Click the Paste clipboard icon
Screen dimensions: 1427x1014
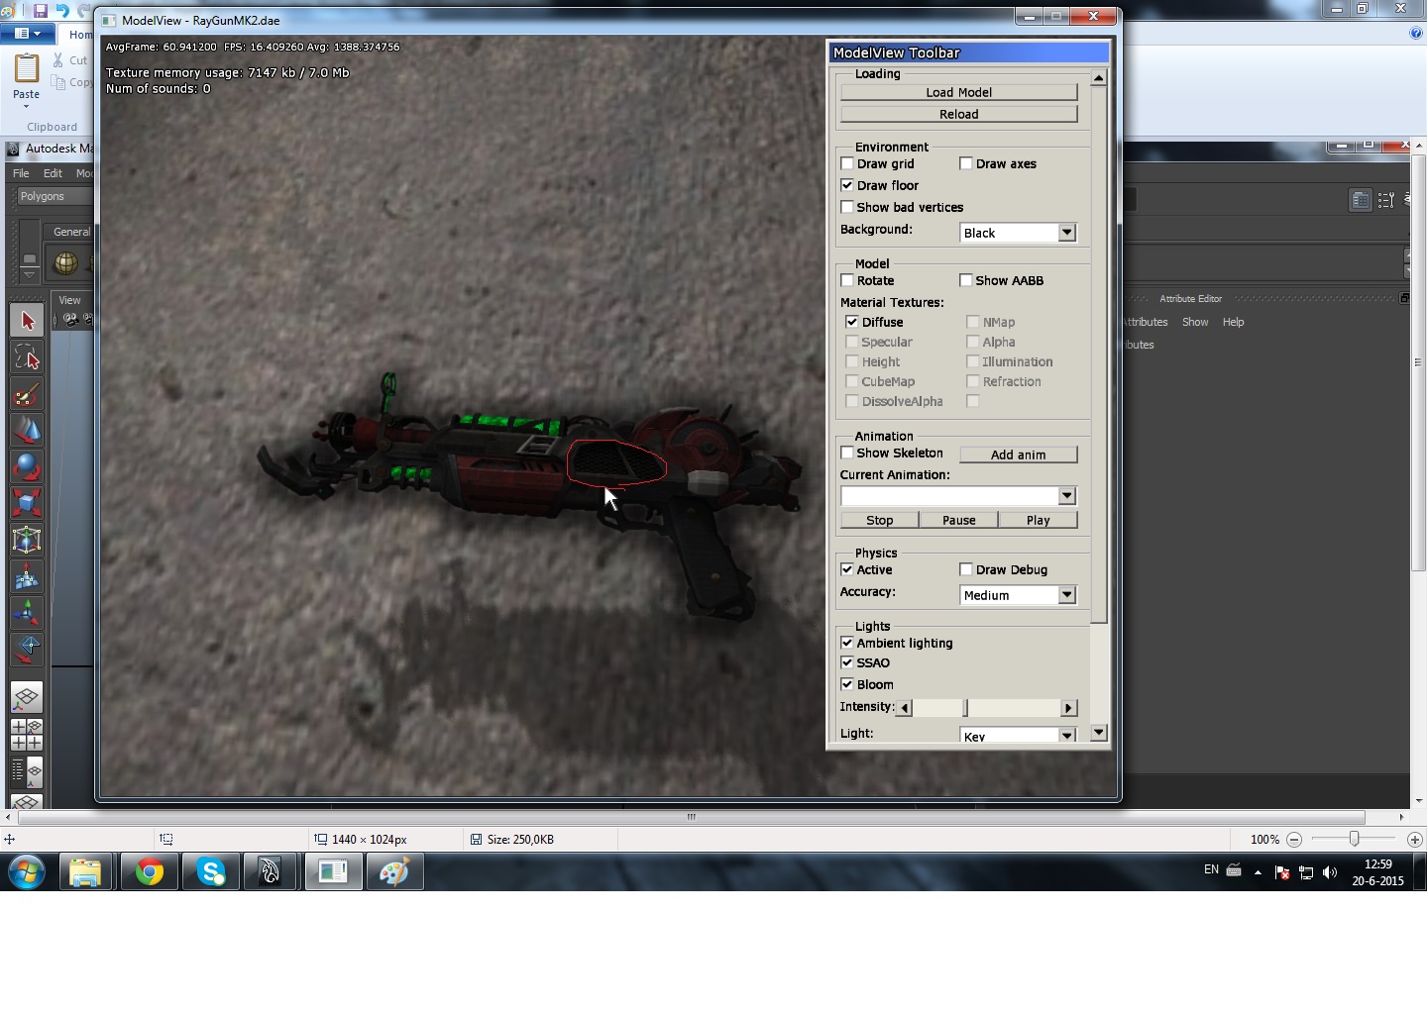26,71
